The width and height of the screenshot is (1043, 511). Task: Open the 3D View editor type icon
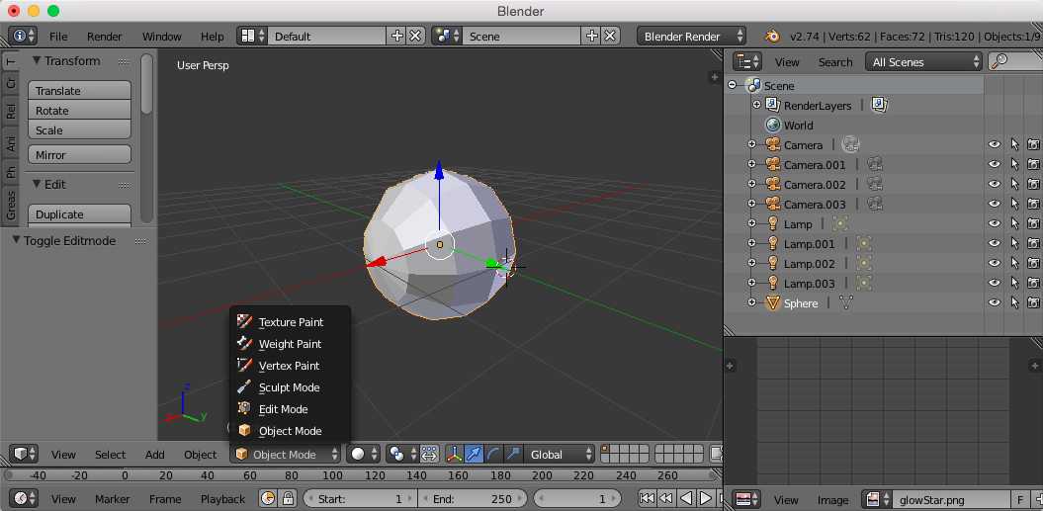click(24, 455)
